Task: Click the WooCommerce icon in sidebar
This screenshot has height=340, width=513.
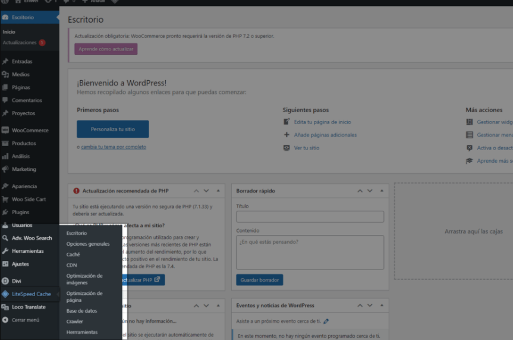Action: tap(5, 130)
